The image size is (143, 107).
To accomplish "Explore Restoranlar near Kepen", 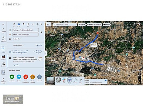I will [12, 78].
